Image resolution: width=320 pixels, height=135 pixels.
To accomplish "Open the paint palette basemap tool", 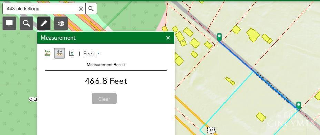I will [61, 23].
